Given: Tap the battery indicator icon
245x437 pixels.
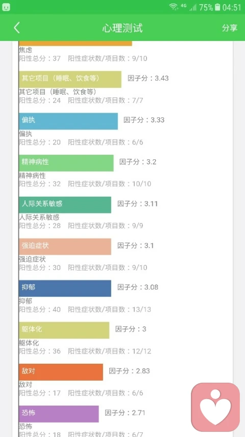Looking at the screenshot, I should [218, 7].
